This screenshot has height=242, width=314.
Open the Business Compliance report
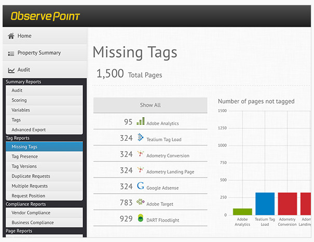pyautogui.click(x=44, y=223)
